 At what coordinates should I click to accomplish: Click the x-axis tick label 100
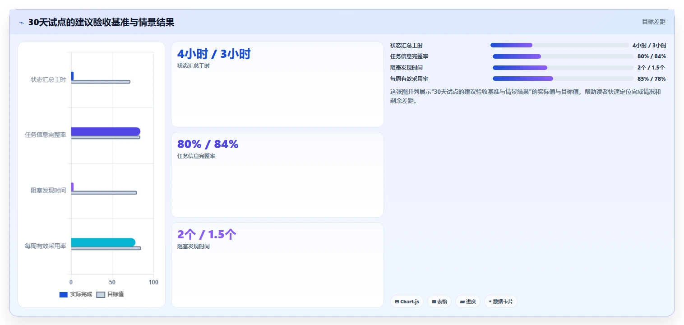pos(153,283)
